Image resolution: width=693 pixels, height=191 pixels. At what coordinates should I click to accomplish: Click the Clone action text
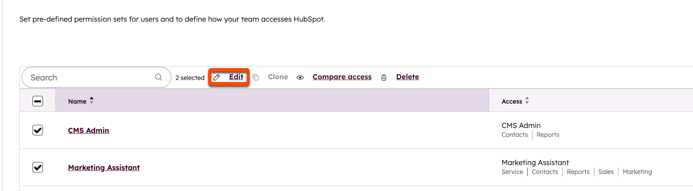pos(278,77)
